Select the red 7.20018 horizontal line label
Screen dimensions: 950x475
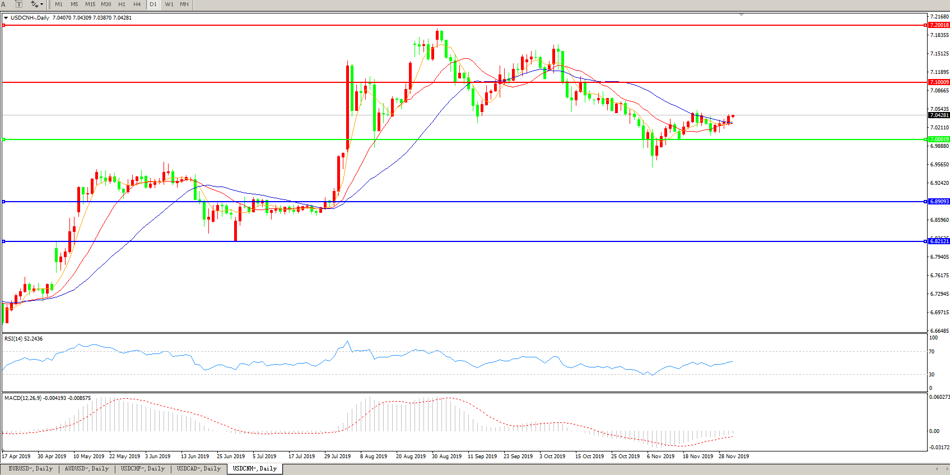coord(939,25)
